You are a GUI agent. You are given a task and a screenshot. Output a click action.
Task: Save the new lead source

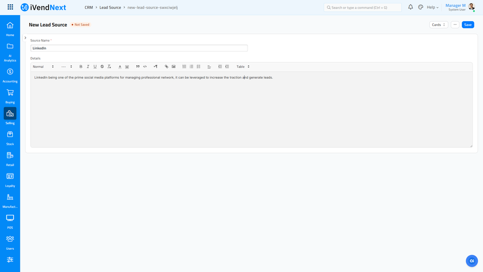tap(467, 25)
